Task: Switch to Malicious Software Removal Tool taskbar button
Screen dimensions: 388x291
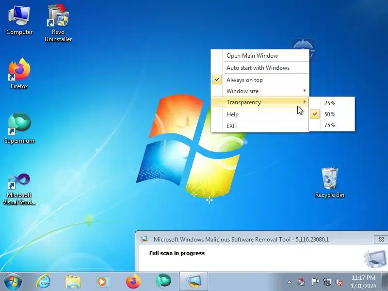Action: coord(193,281)
